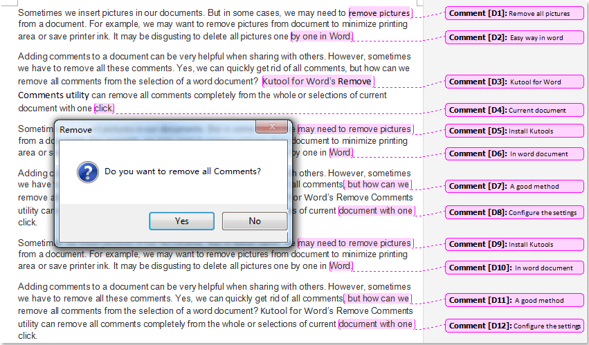
Task: Close the Remove dialog window
Action: pos(271,128)
